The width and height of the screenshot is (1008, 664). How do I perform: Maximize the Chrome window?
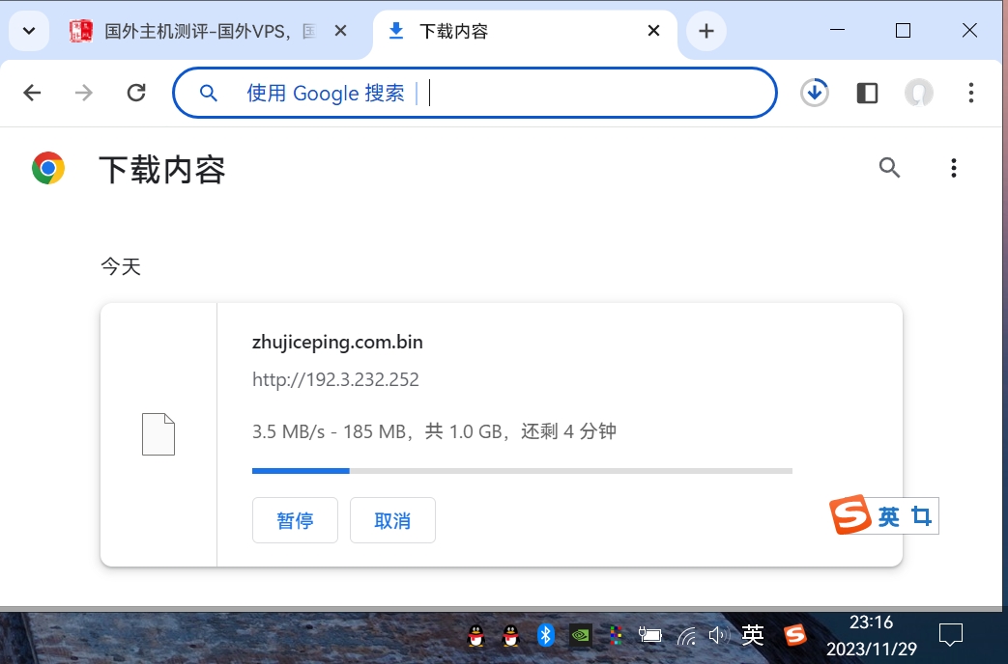pyautogui.click(x=903, y=30)
